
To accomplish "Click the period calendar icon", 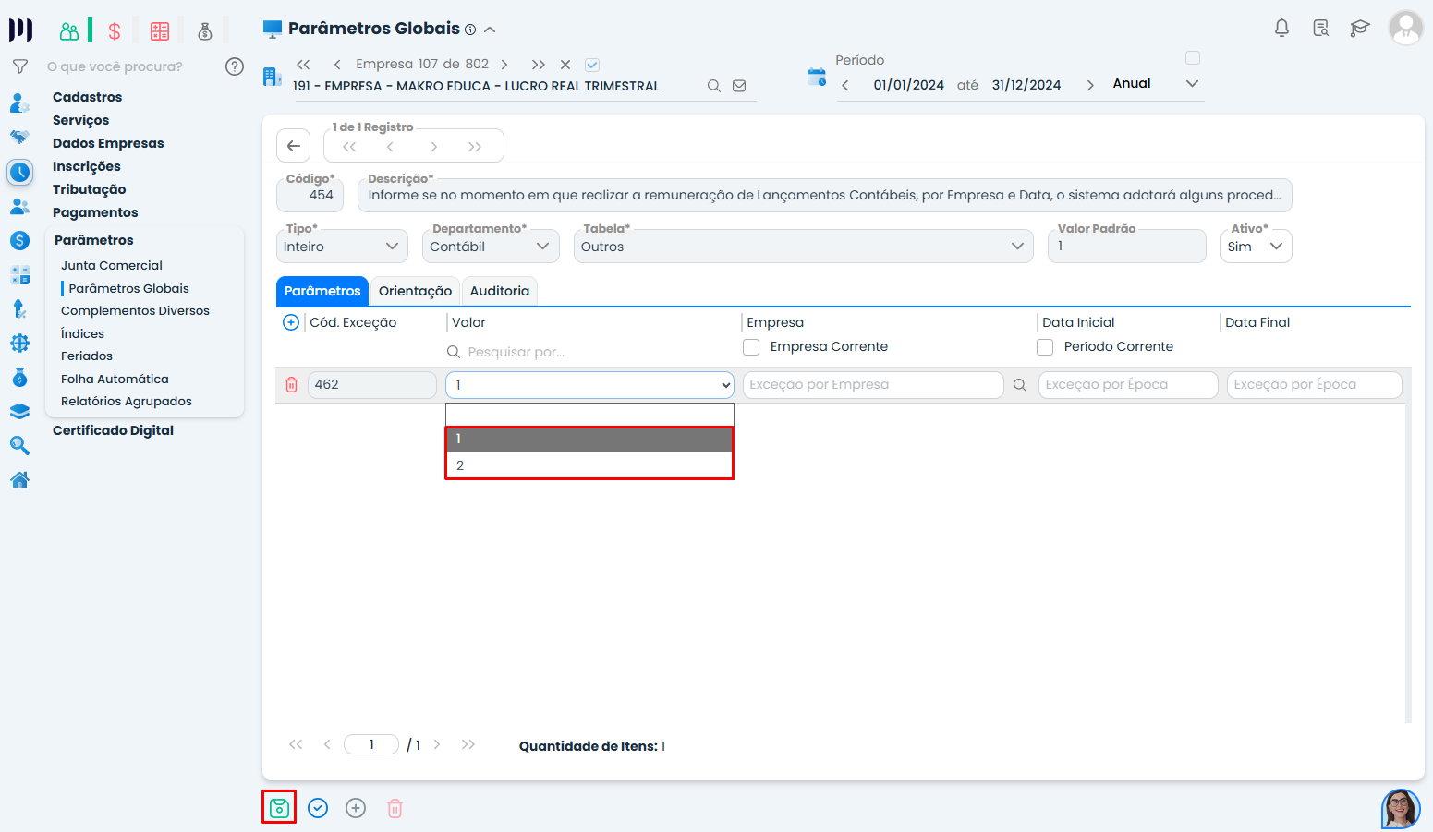I will (816, 78).
